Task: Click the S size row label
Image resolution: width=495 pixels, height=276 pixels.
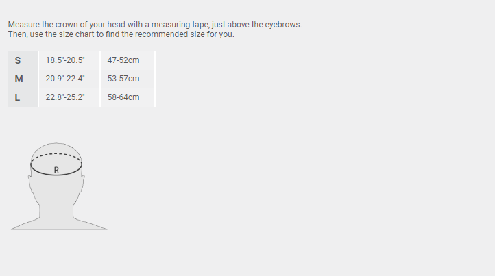Action: point(18,60)
